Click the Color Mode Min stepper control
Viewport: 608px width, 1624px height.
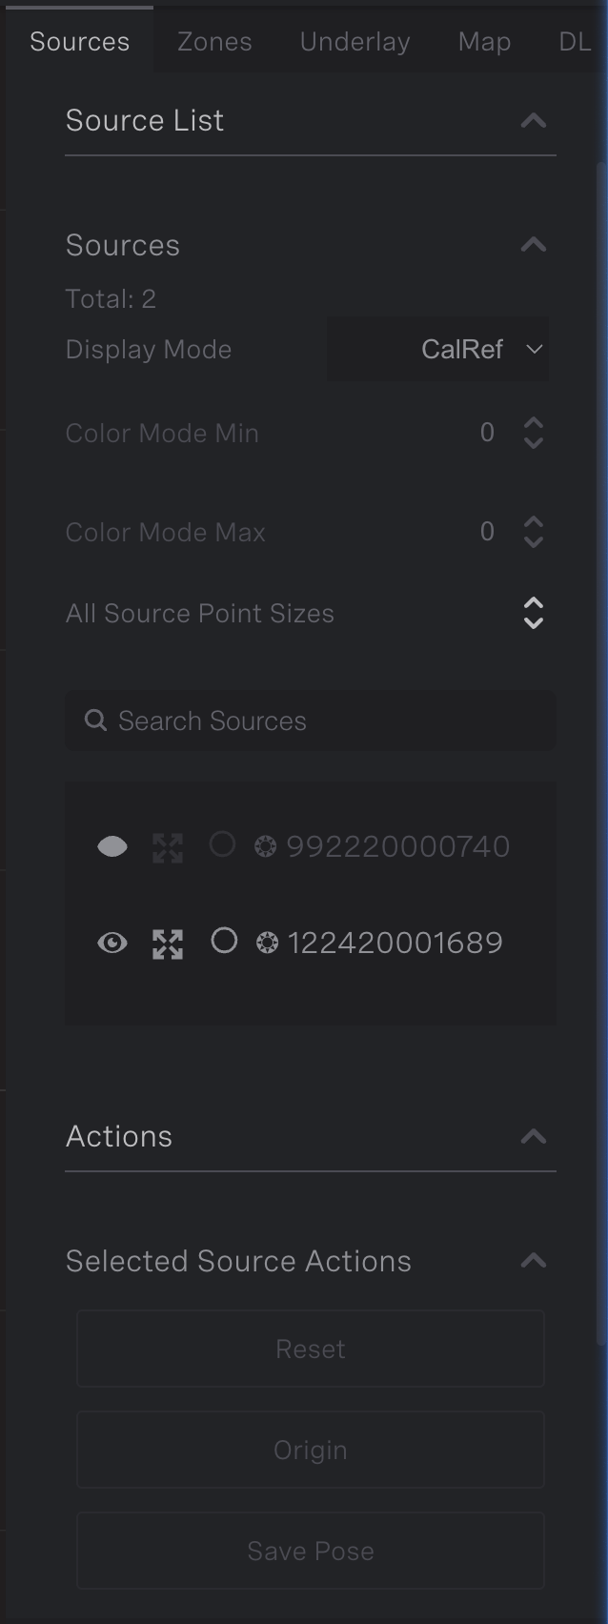tap(534, 433)
